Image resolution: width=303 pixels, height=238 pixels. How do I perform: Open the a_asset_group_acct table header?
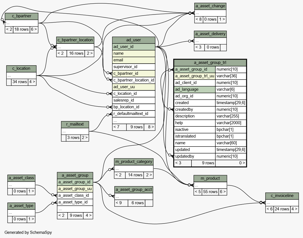[134, 190]
